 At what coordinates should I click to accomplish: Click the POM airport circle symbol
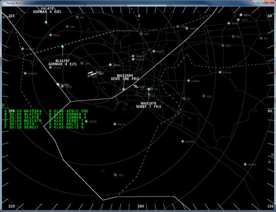point(178,26)
